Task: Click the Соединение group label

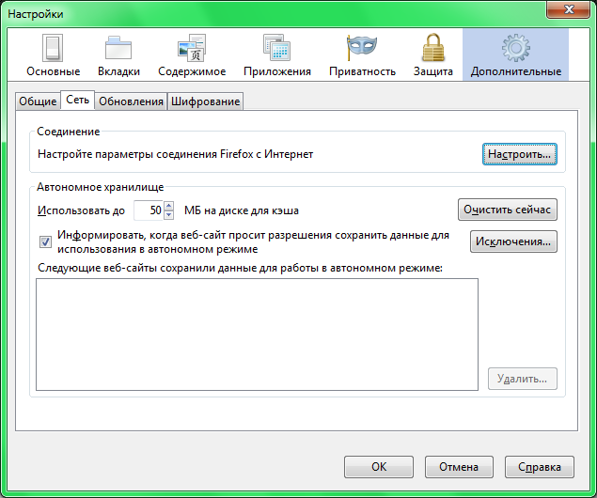Action: 68,132
